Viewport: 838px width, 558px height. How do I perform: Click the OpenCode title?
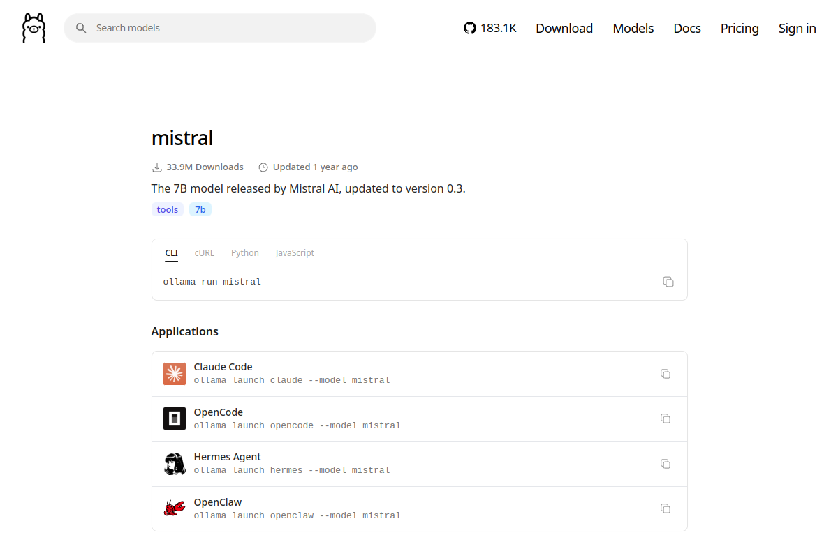(219, 412)
